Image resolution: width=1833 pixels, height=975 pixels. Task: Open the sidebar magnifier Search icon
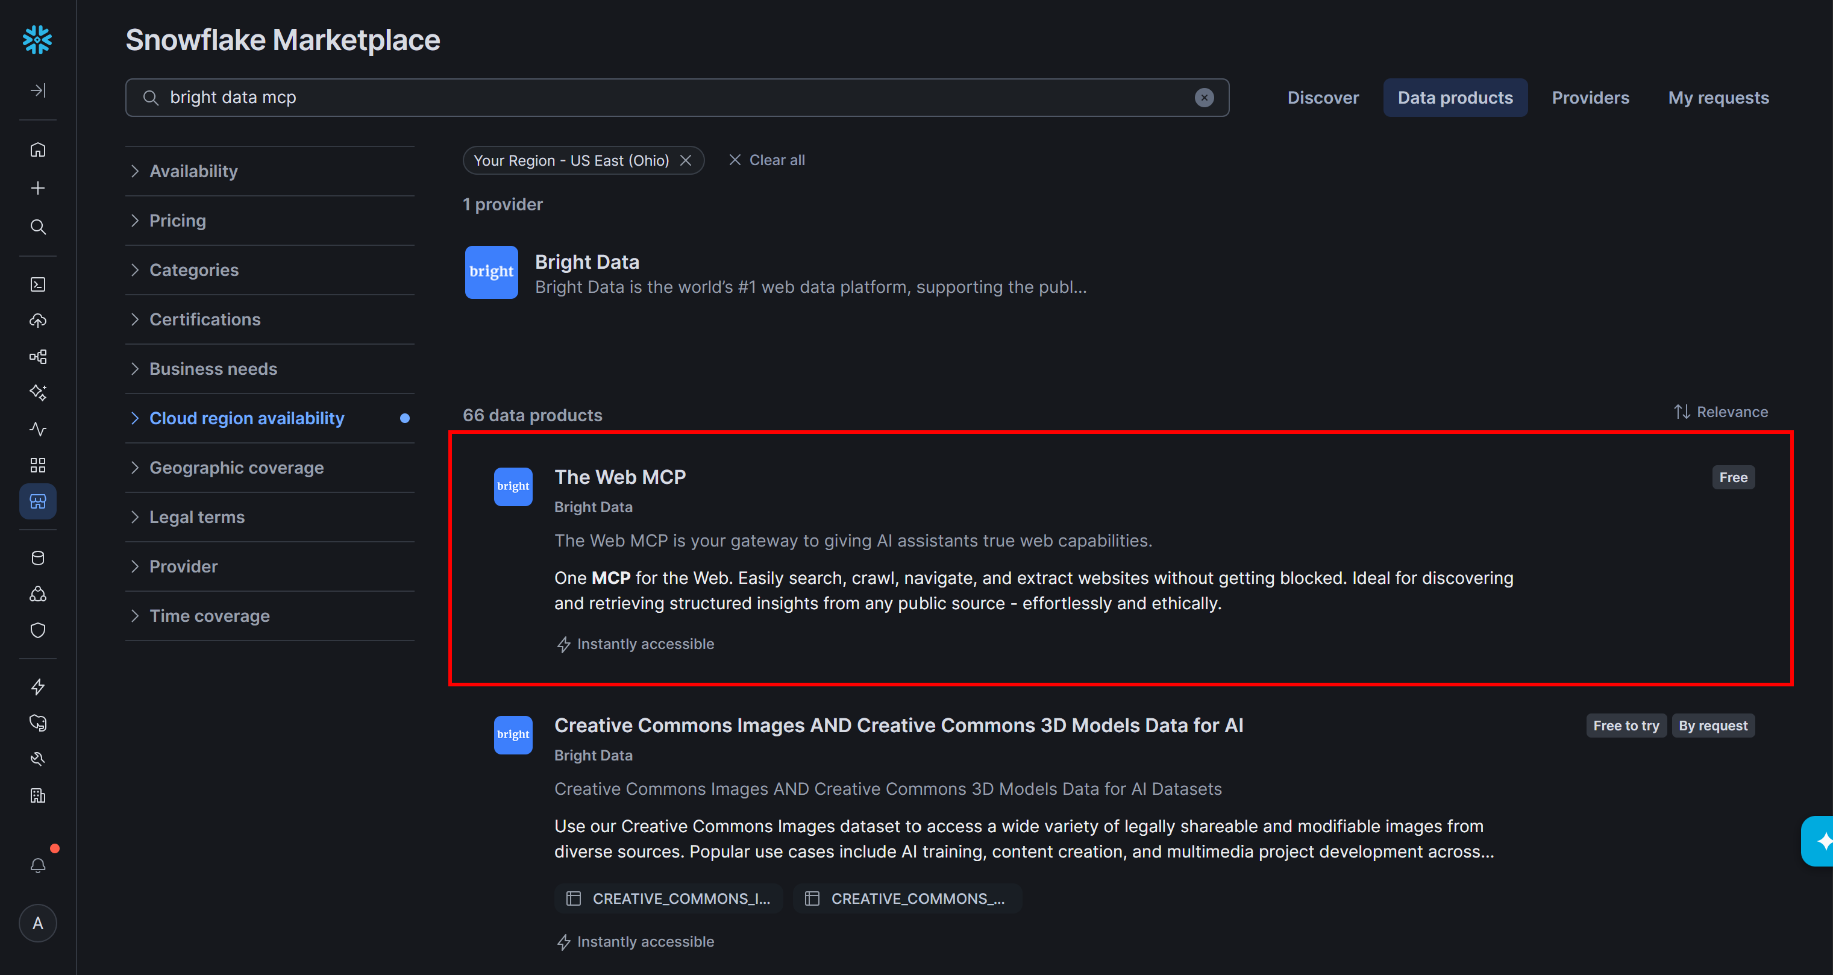pyautogui.click(x=38, y=227)
